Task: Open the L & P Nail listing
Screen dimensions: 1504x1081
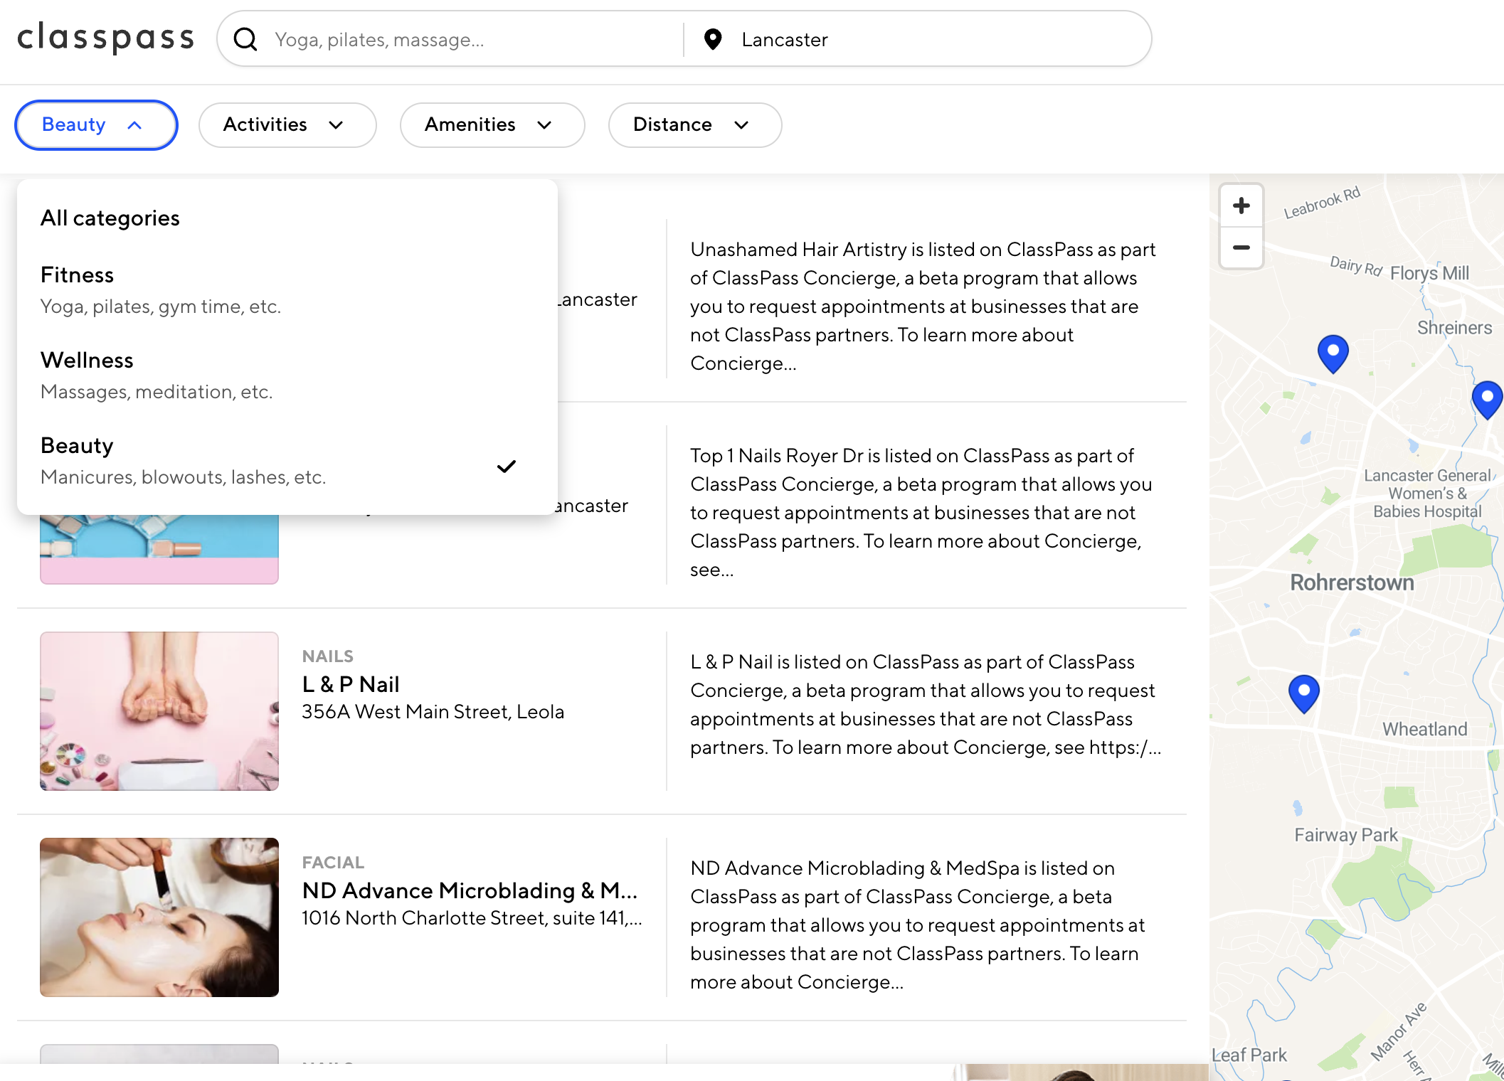Action: (x=351, y=684)
